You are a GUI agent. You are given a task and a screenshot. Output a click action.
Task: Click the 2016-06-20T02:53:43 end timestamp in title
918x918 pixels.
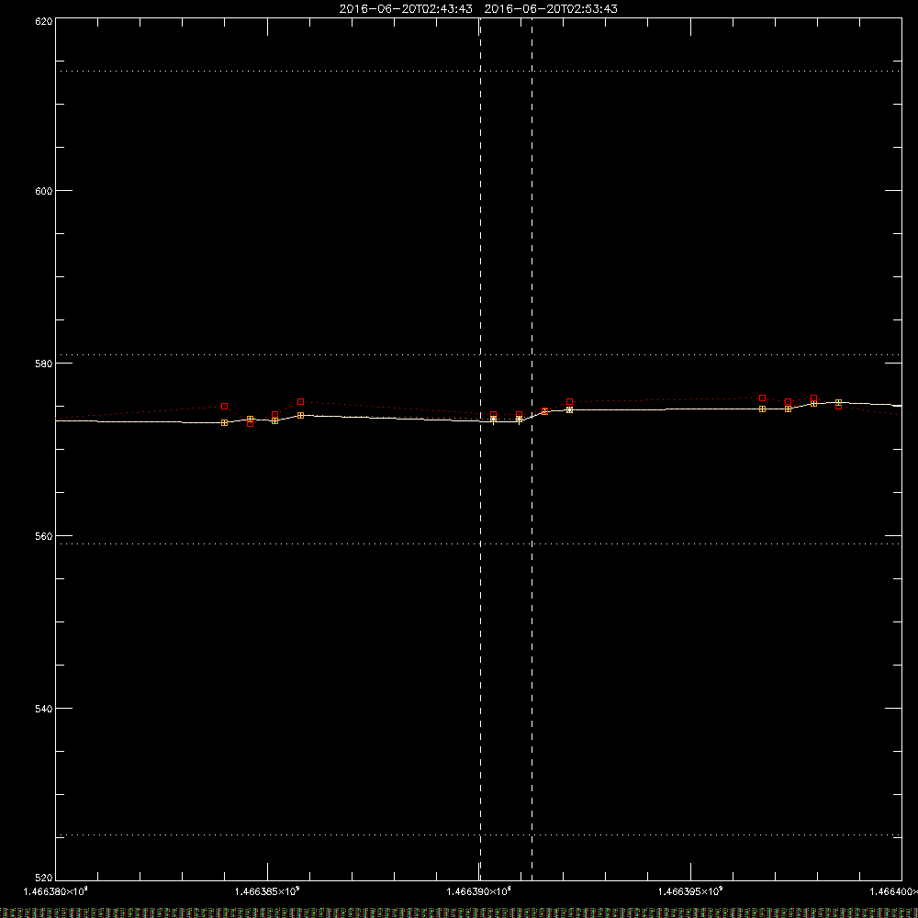[x=551, y=9]
